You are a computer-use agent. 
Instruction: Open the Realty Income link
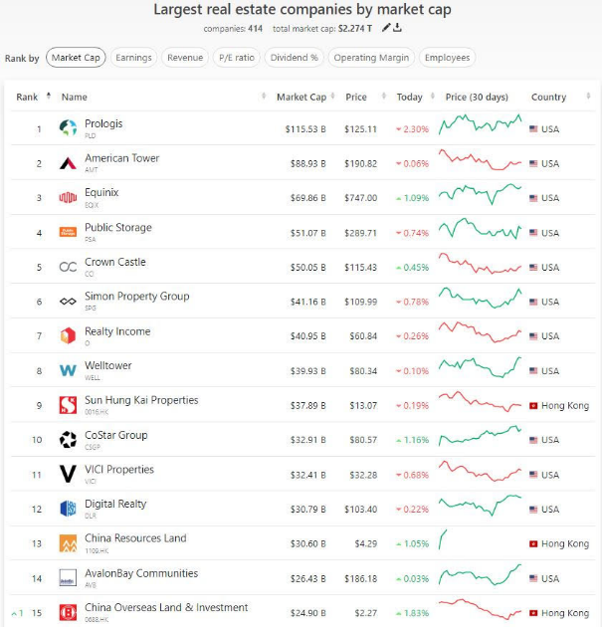pyautogui.click(x=117, y=331)
